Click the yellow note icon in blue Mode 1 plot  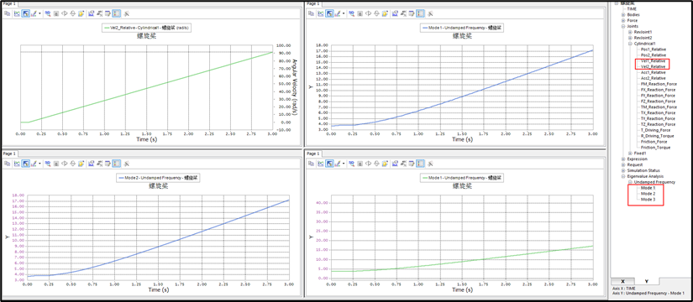coord(385,13)
